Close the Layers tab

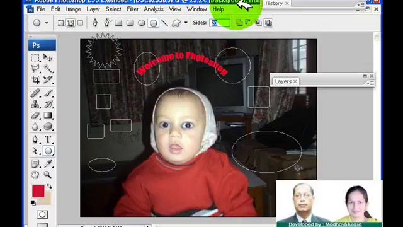click(x=295, y=81)
